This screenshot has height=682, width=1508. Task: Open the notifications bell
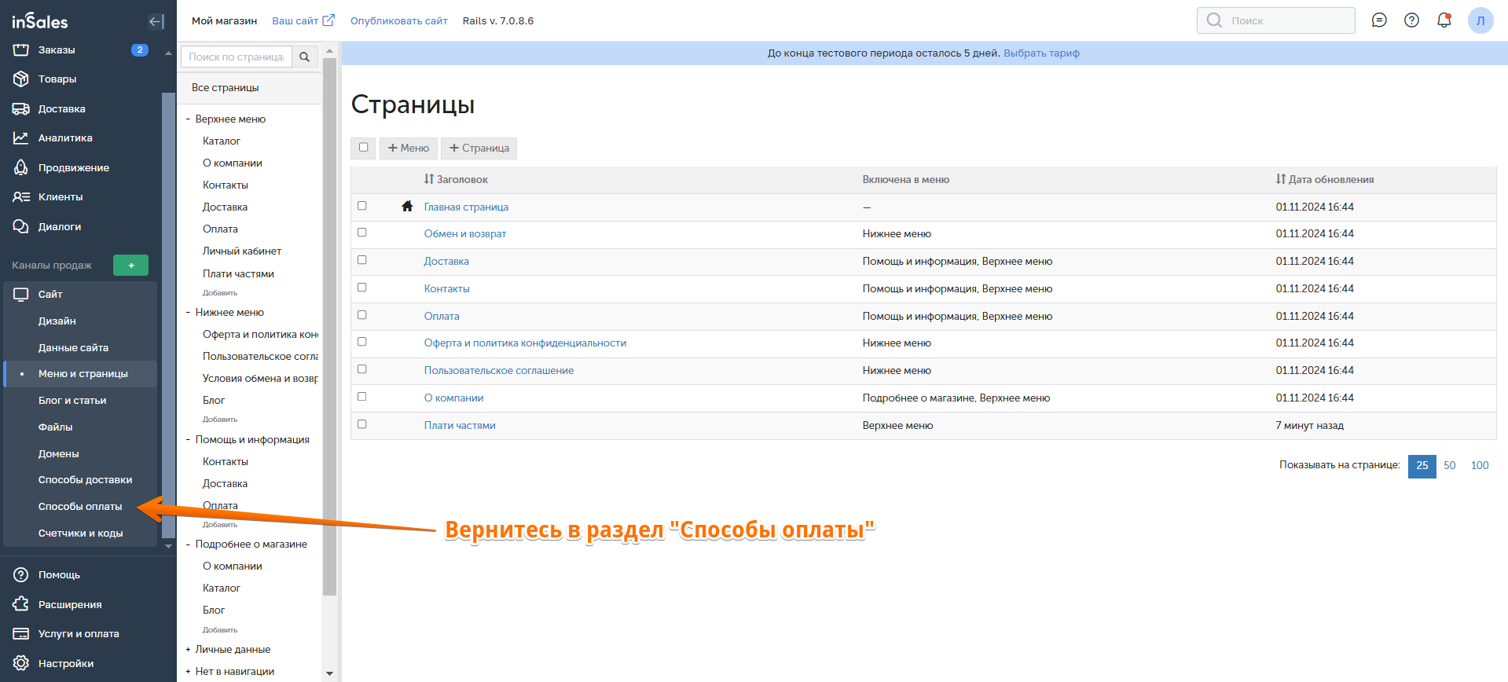1444,20
